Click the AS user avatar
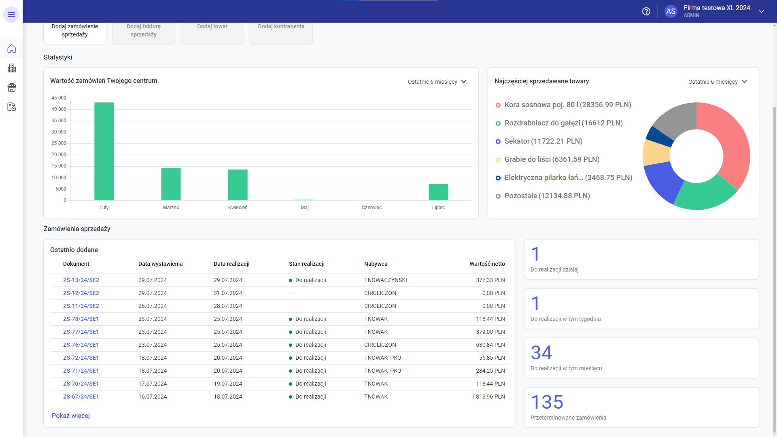 [x=671, y=11]
